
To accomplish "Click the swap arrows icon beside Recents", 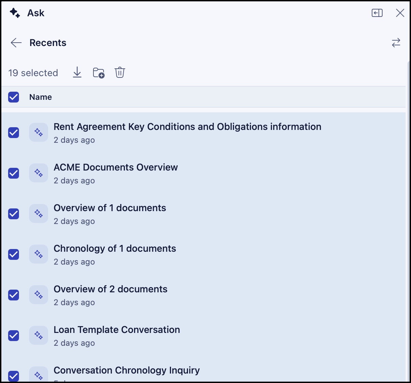I will [x=396, y=43].
